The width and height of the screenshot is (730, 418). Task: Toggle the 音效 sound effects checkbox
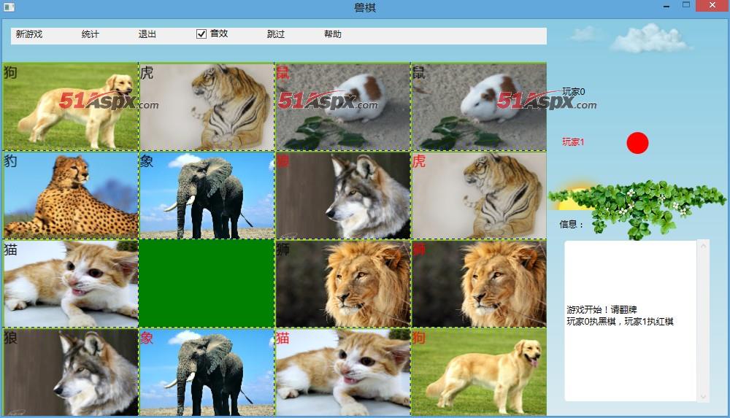coord(212,34)
